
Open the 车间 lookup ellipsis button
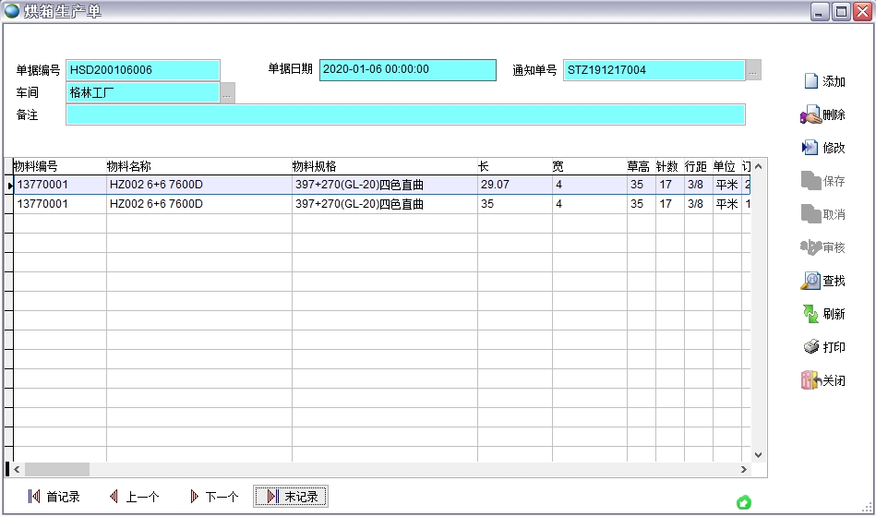(227, 92)
